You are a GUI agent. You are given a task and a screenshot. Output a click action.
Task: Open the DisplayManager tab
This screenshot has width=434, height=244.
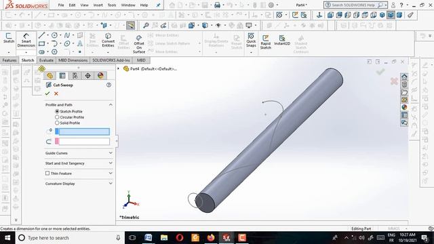pos(100,75)
